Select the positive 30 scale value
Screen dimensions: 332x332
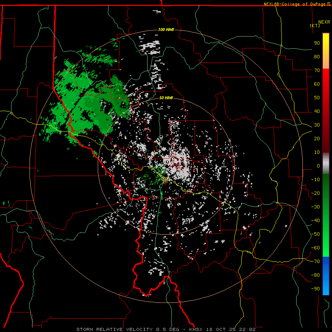pos(317,125)
